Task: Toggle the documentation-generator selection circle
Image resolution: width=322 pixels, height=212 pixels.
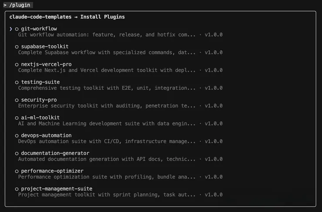Action: click(17, 153)
